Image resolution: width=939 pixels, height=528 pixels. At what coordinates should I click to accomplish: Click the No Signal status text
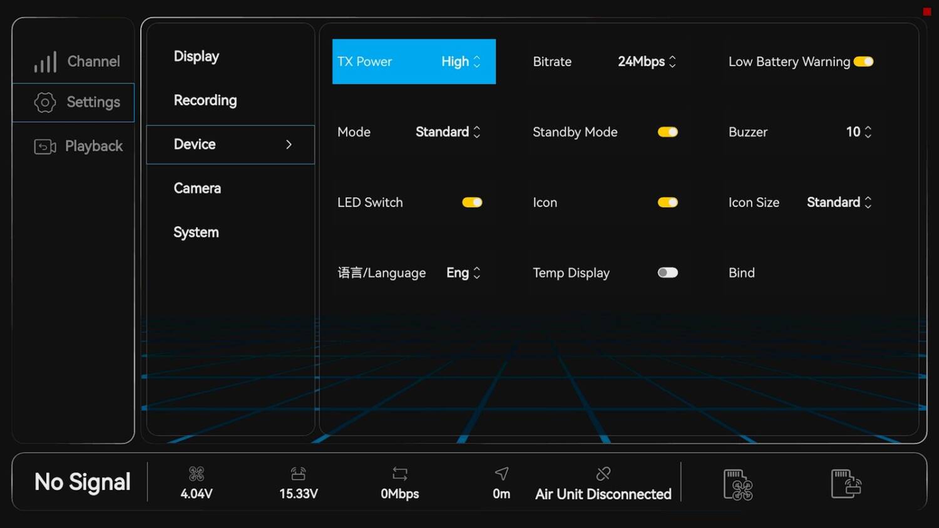(82, 482)
